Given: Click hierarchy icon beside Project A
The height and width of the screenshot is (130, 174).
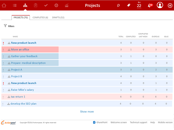Looking at the screenshot, I should (x=9, y=70).
